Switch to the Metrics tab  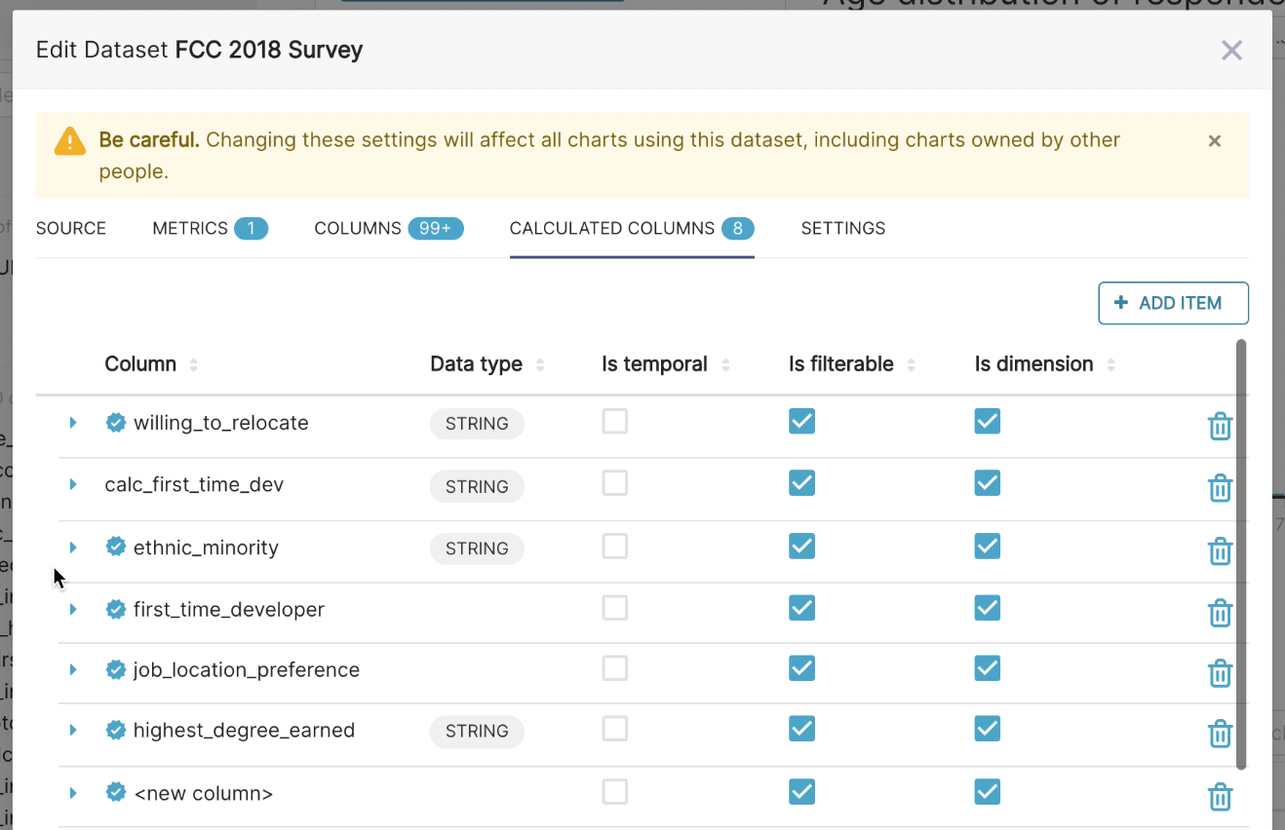point(209,228)
